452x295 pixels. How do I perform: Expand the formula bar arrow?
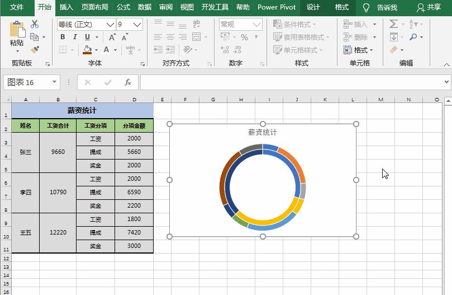pyautogui.click(x=446, y=82)
